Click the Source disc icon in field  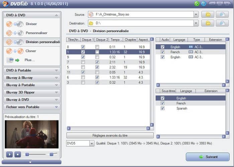91,14
